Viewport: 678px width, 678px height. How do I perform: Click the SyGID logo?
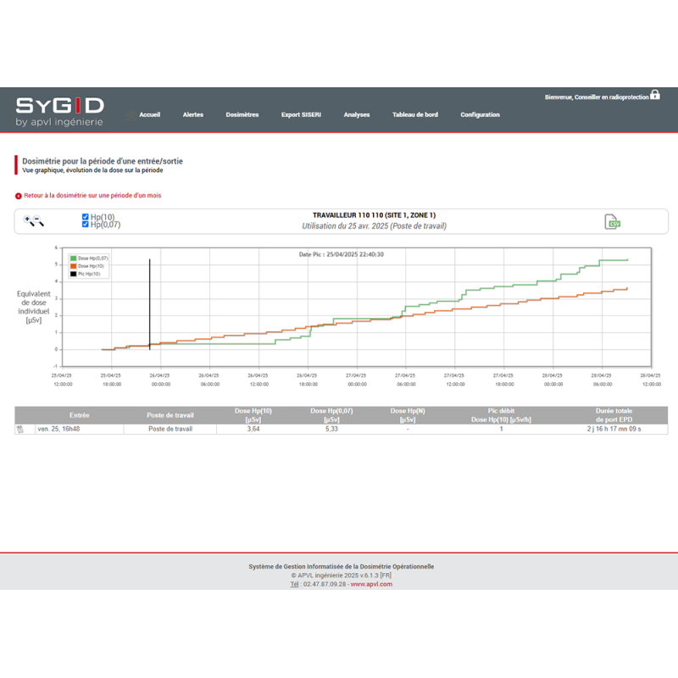point(59,110)
